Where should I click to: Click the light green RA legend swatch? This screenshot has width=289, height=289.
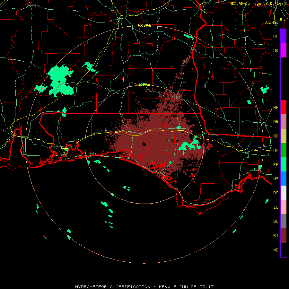284,164
